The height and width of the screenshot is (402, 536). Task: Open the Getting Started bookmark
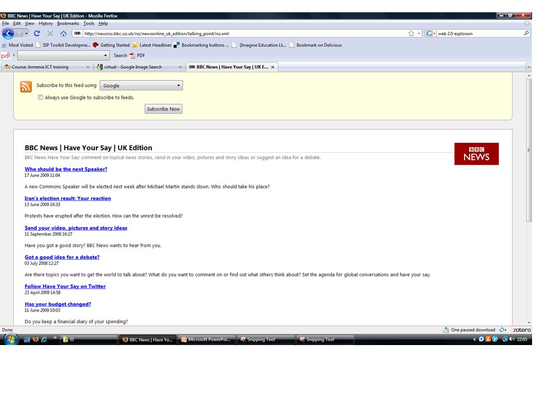tap(112, 45)
